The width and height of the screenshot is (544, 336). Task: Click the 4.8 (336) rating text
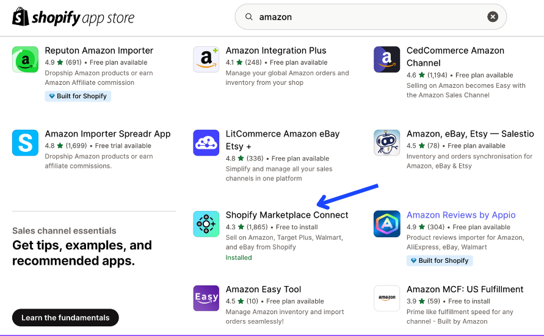click(x=245, y=159)
